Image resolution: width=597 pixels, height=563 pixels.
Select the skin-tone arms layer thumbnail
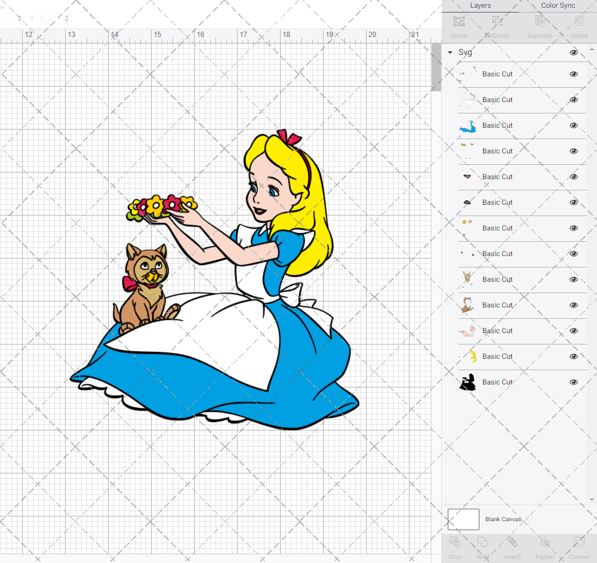point(467,331)
